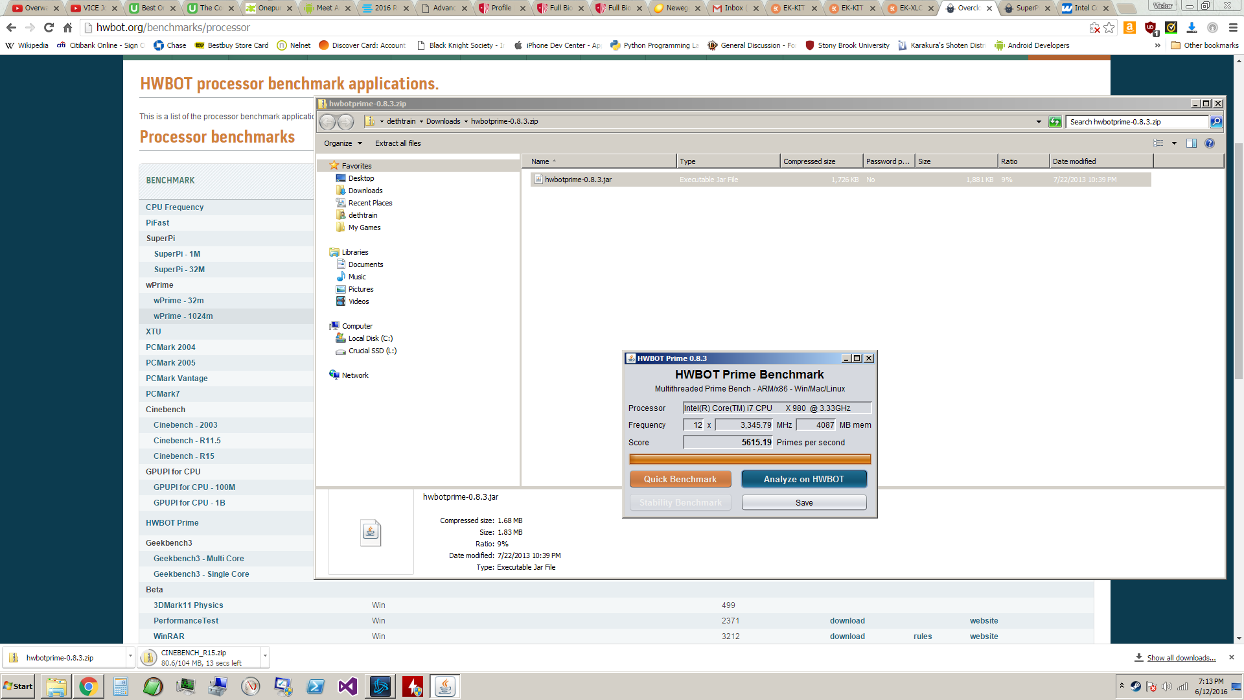This screenshot has width=1244, height=700.
Task: Expand the Explorer address bar history dropdown
Action: pyautogui.click(x=1039, y=121)
